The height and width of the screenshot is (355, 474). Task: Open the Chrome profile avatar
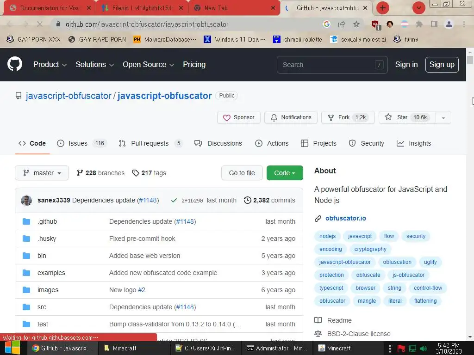click(449, 24)
